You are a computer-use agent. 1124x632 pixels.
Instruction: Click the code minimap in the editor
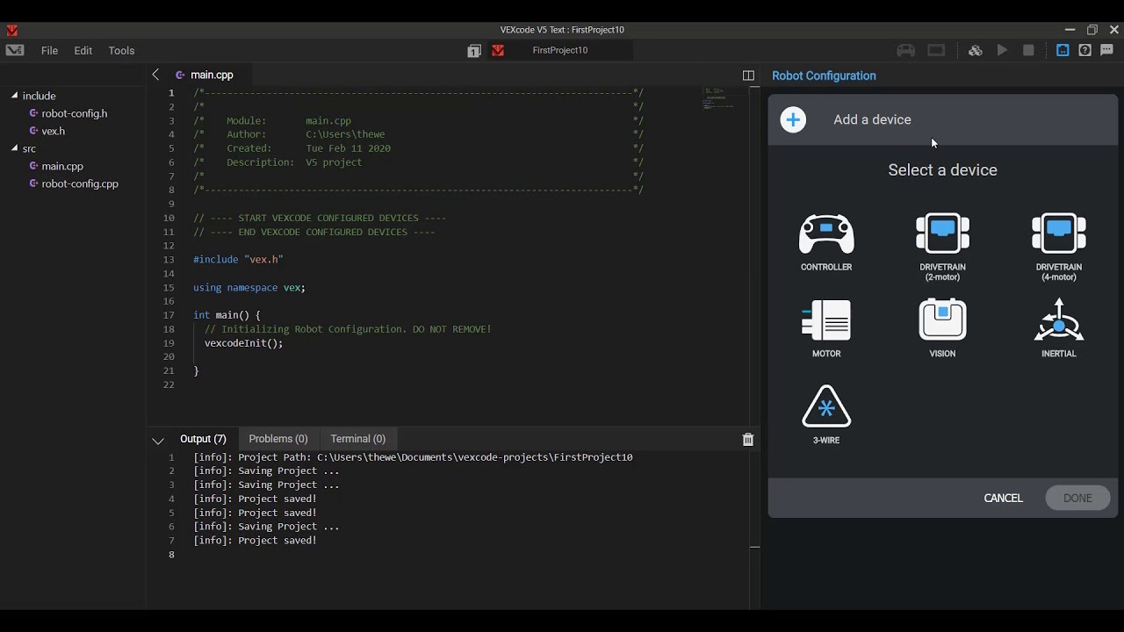pos(720,98)
